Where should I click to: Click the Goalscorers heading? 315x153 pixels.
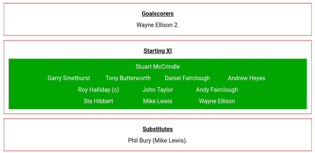point(157,14)
